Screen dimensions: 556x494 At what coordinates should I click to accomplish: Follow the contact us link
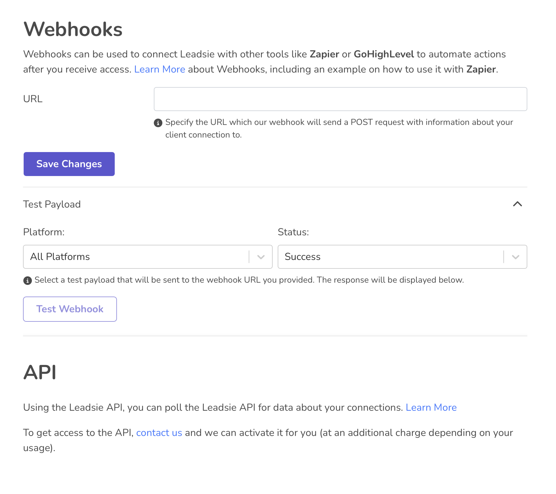click(x=159, y=433)
